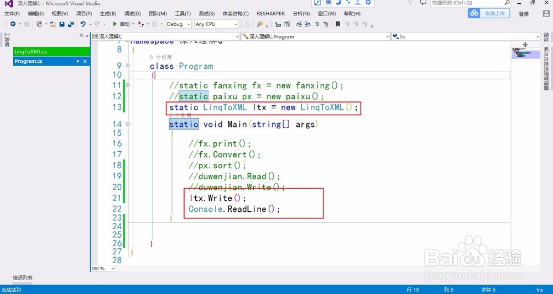The width and height of the screenshot is (553, 294).
Task: Click the decrease indent icon
Action: coord(299,24)
